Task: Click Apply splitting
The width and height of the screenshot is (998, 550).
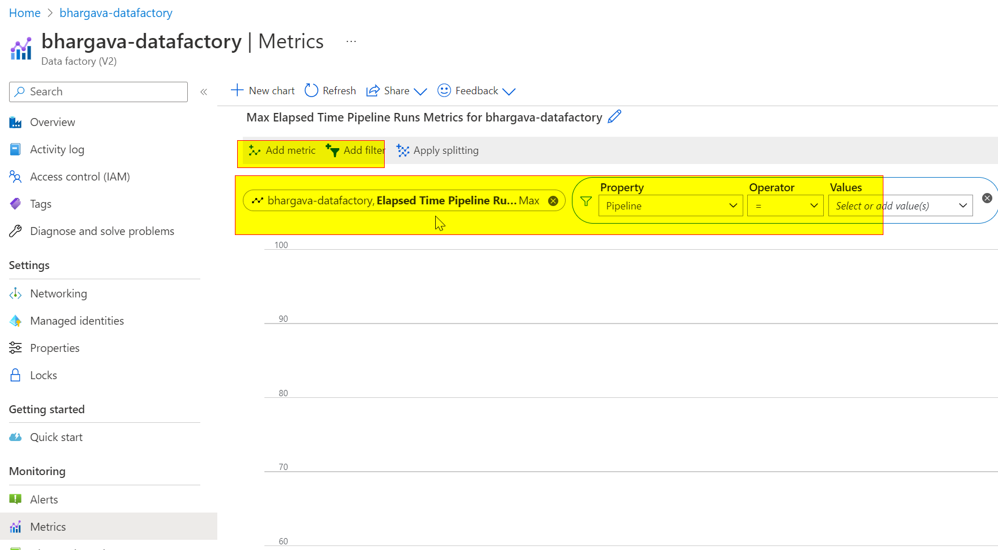Action: click(437, 150)
